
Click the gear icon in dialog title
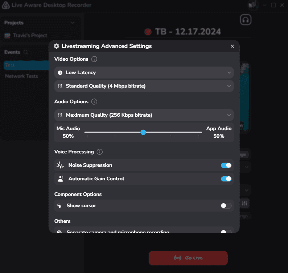click(x=56, y=46)
